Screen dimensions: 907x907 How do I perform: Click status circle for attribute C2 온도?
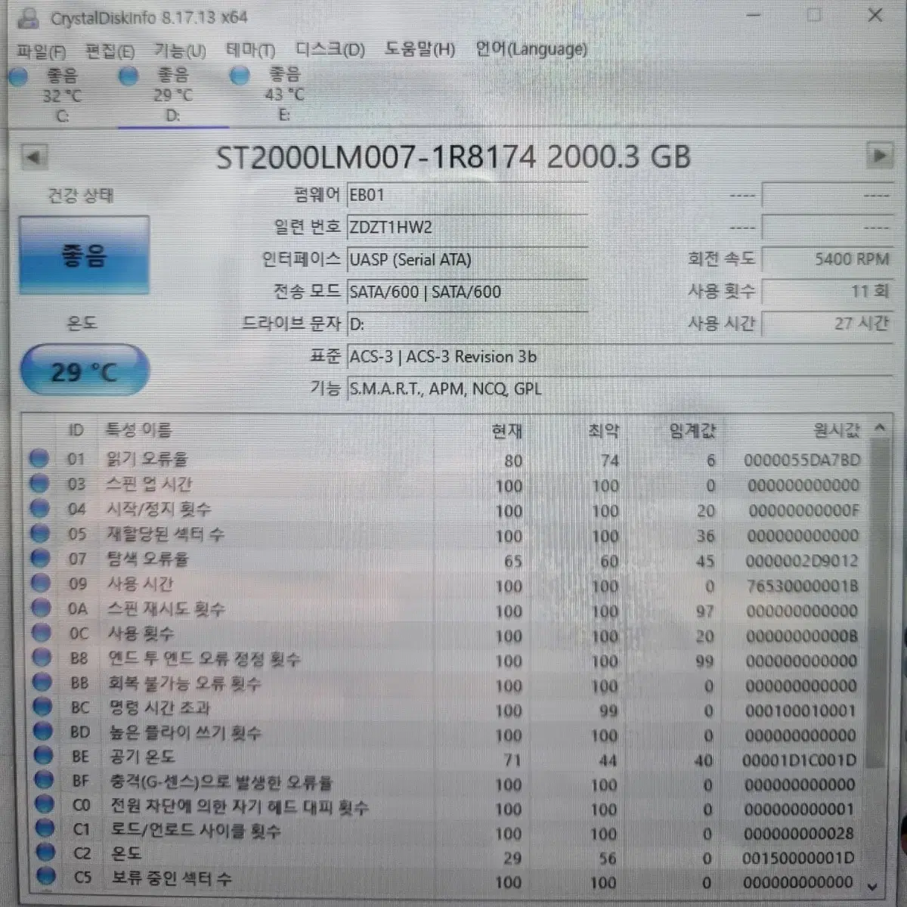click(x=47, y=853)
